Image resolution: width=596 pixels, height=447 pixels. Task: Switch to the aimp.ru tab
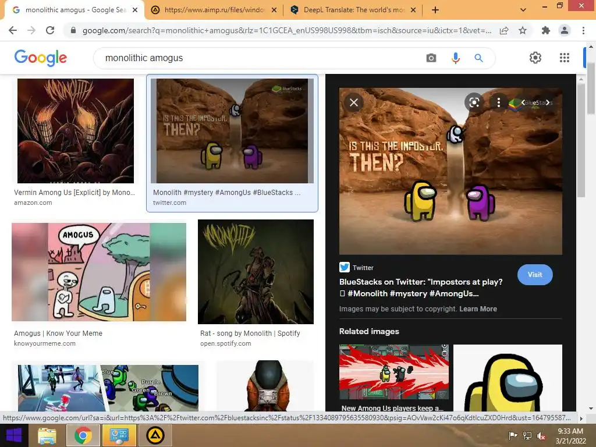pyautogui.click(x=214, y=10)
